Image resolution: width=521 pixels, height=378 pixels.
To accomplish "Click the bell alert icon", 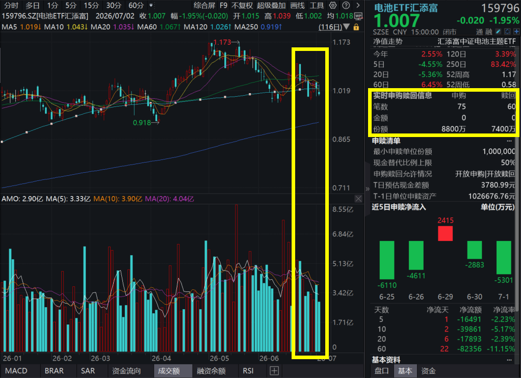I will coord(507,32).
